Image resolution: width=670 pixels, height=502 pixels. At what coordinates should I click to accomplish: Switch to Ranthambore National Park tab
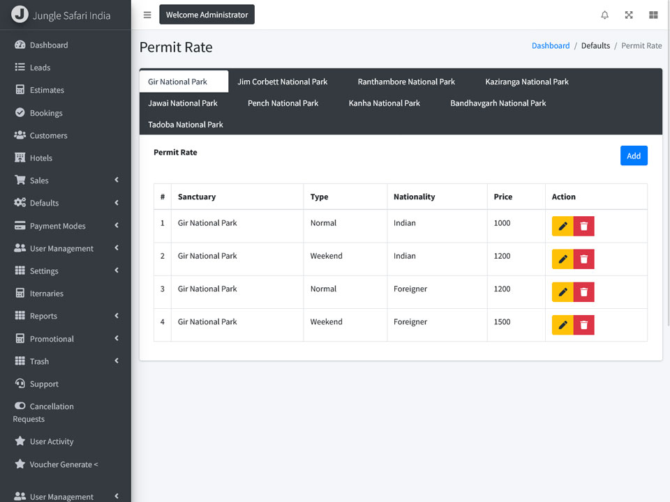coord(406,82)
